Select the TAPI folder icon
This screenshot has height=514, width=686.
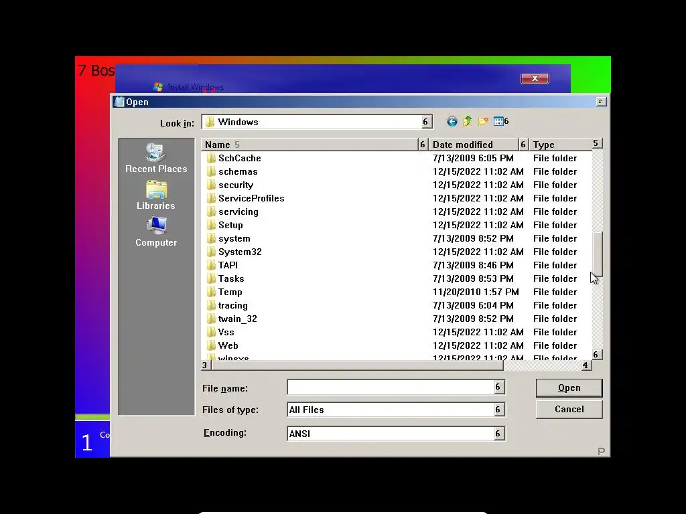point(211,265)
